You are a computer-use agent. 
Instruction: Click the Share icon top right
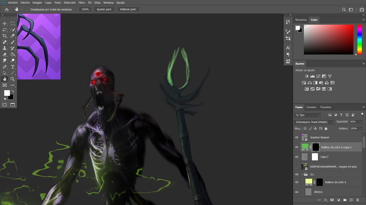pos(362,9)
